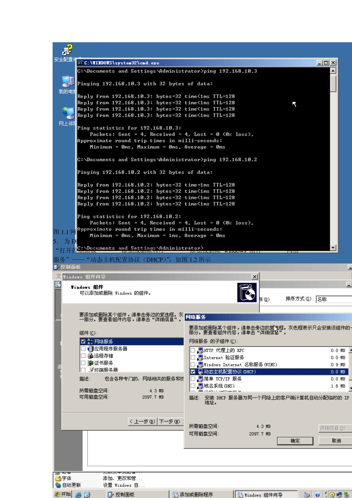
Task: Check the 证书服务 checkbox
Action: 83,363
